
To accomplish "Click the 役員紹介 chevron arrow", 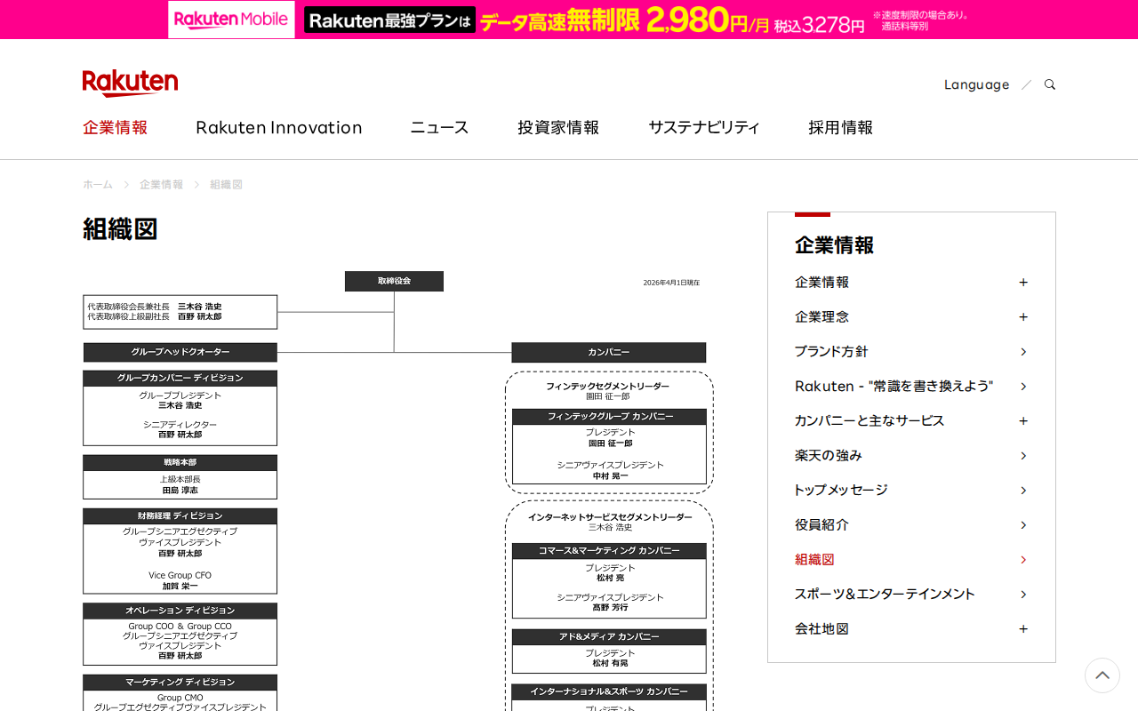I will (x=1023, y=525).
